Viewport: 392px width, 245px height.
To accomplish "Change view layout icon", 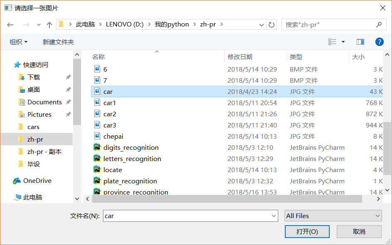I will pyautogui.click(x=332, y=42).
